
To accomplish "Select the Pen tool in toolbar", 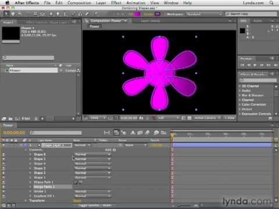I will [x=58, y=14].
